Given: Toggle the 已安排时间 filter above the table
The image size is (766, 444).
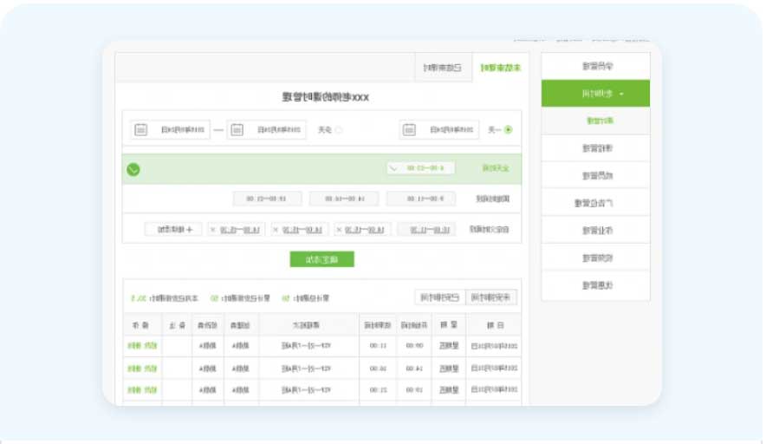Looking at the screenshot, I should coord(440,297).
